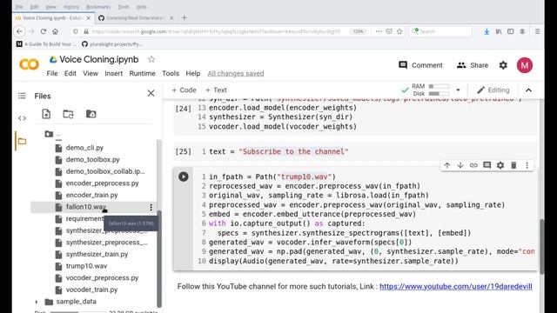
Task: Open the 19daredevill YouTube link
Action: pyautogui.click(x=456, y=286)
